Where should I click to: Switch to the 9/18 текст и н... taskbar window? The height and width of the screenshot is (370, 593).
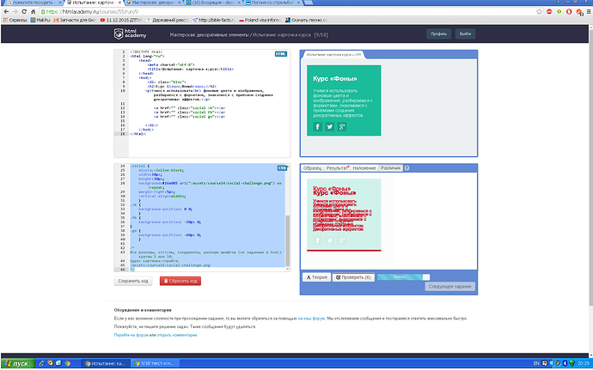[155, 364]
